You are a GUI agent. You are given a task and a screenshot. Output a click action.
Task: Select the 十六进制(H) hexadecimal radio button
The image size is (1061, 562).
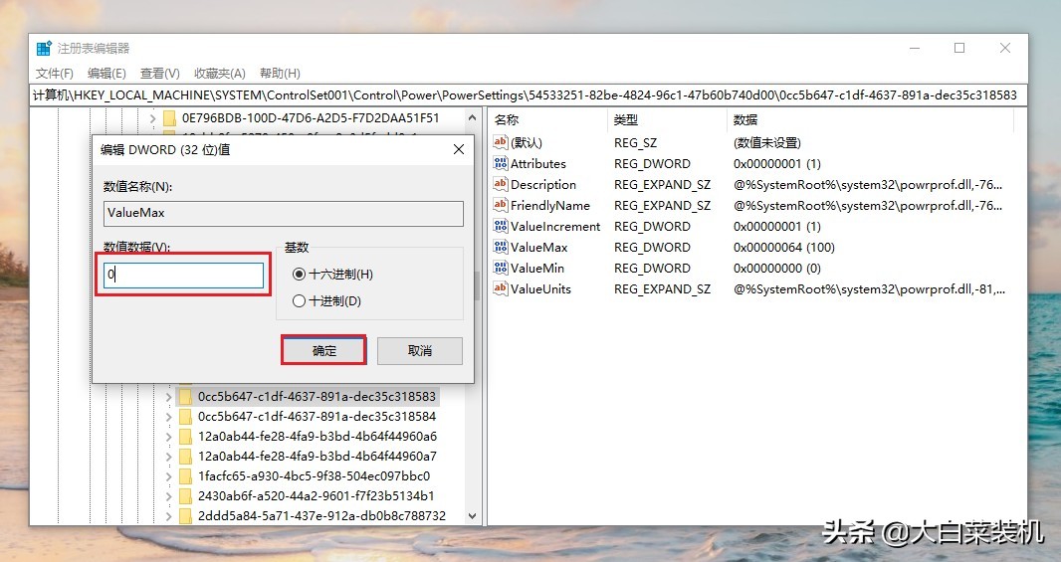pos(299,274)
